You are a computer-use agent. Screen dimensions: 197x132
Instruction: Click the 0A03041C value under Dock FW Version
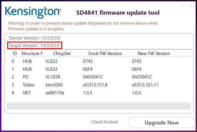[93, 77]
